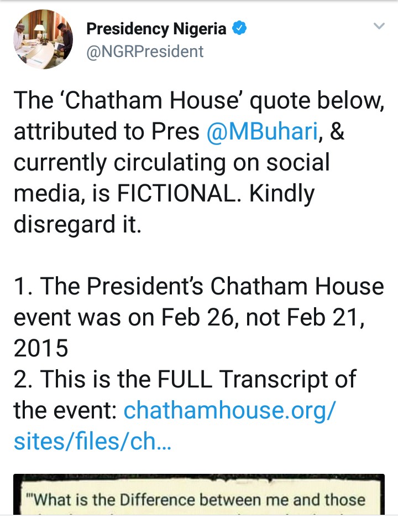Image resolution: width=398 pixels, height=517 pixels.
Task: Open the @NGRPresident handle
Action: tap(145, 51)
